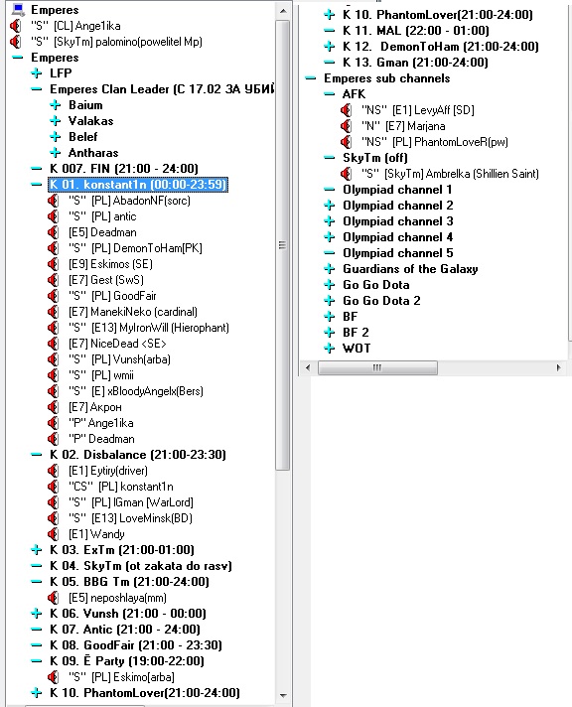Select Go Go Dota 2 channel
This screenshot has height=707, width=572.
pyautogui.click(x=381, y=300)
